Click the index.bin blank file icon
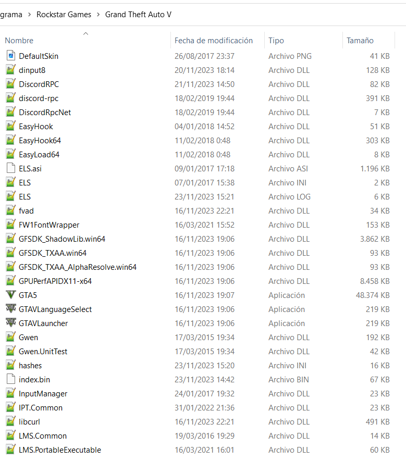The height and width of the screenshot is (461, 406). [x=11, y=379]
